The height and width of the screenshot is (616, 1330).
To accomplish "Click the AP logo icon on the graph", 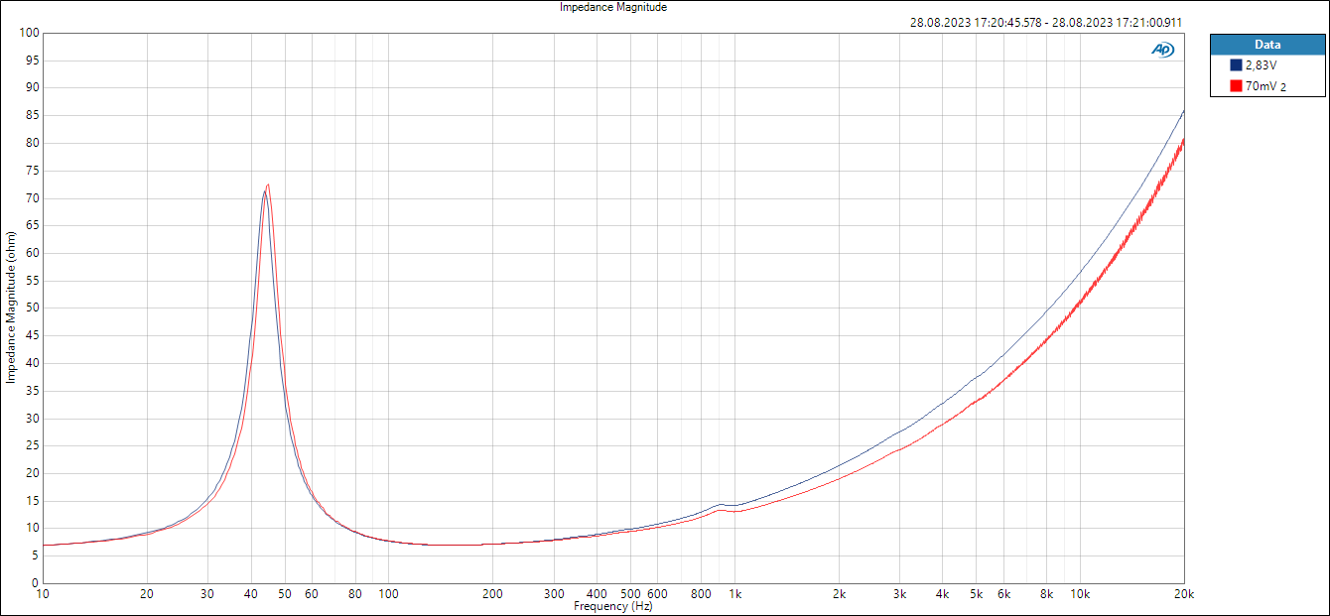I will [x=1162, y=50].
